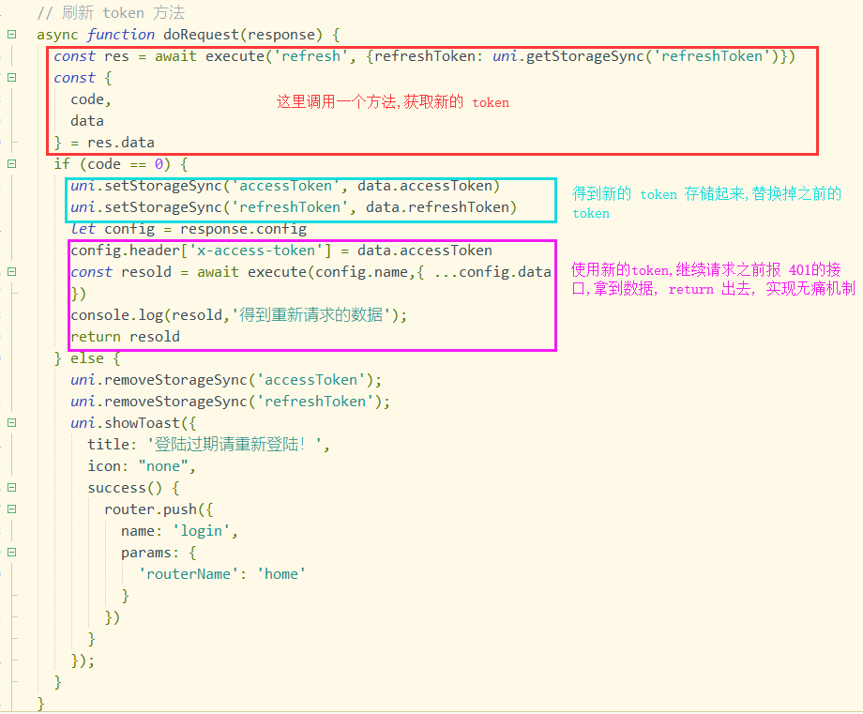Screen dimensions: 863x714
Task: Fold the uni.showToast call block
Action: pyautogui.click(x=11, y=423)
